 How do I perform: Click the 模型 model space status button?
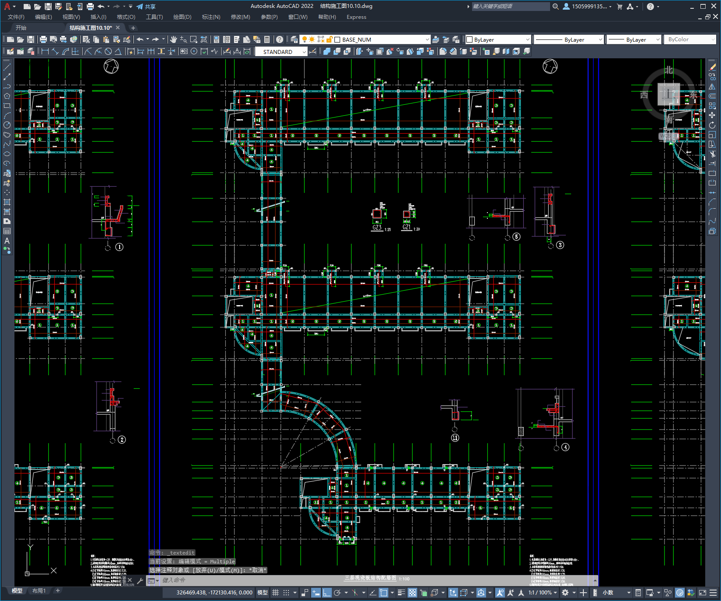(263, 593)
